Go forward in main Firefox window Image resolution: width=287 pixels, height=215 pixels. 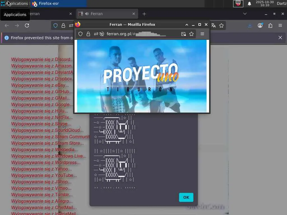tap(17, 25)
